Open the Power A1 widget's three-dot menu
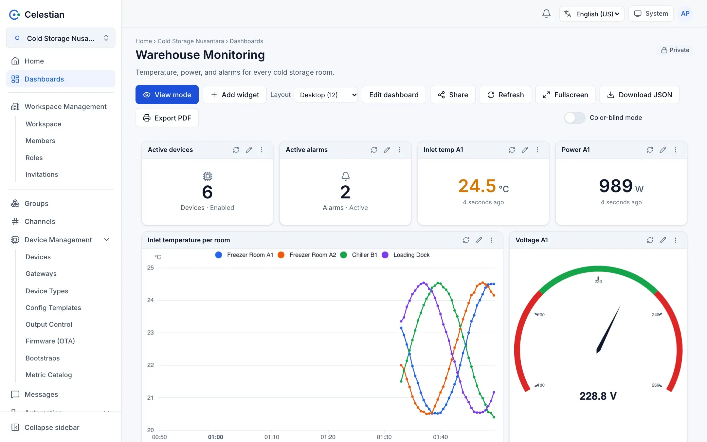Screen dimensions: 707x442 pos(676,150)
